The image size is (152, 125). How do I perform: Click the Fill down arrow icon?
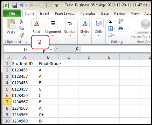[110, 28]
